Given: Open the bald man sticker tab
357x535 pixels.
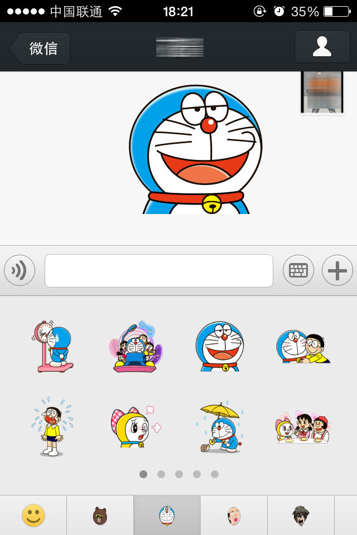Looking at the screenshot, I should (x=234, y=515).
